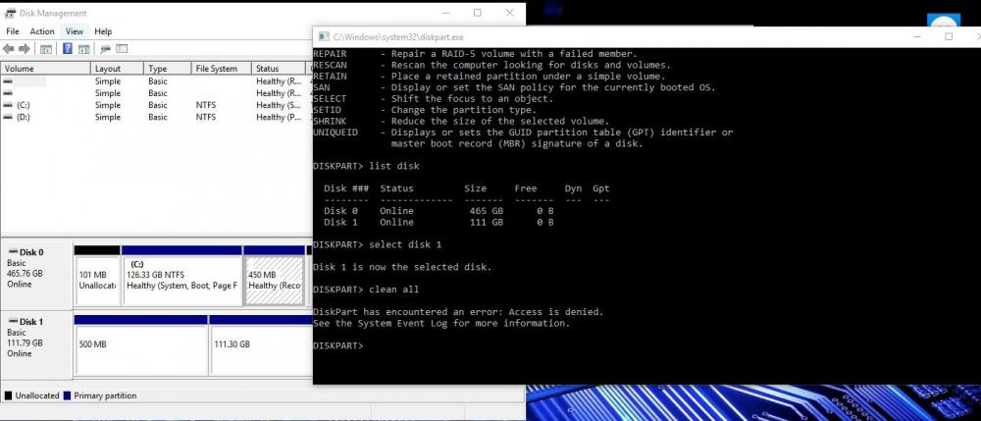981x421 pixels.
Task: Click the Show/Hide Action Pane toolbar icon
Action: tap(83, 49)
